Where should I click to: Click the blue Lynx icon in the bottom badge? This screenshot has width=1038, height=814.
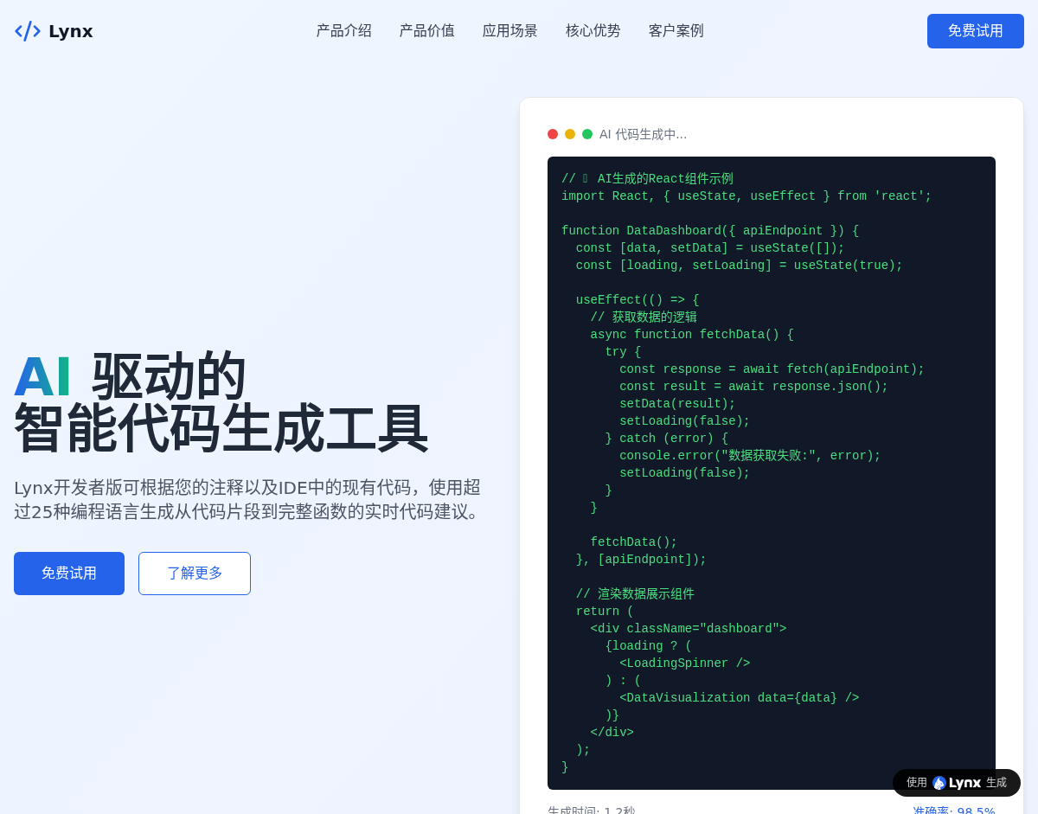click(939, 783)
